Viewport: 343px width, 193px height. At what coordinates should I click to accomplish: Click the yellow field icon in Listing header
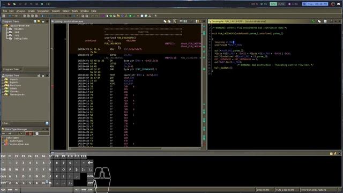click(197, 21)
